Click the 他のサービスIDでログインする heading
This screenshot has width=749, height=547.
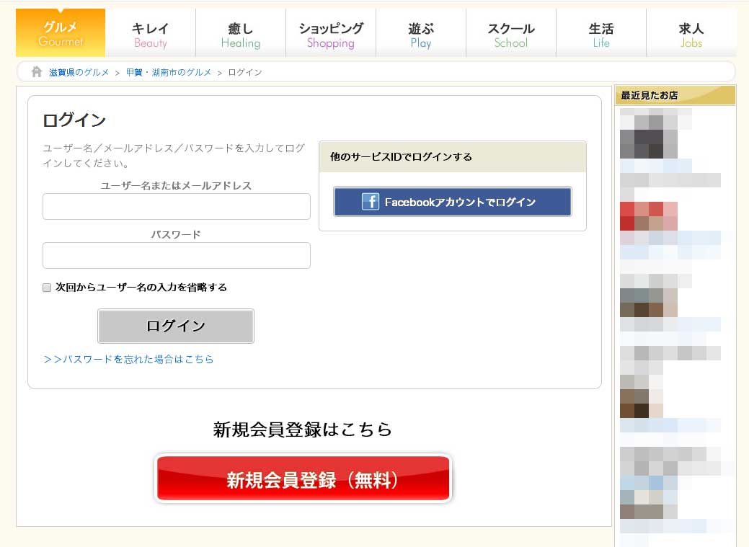coord(401,156)
